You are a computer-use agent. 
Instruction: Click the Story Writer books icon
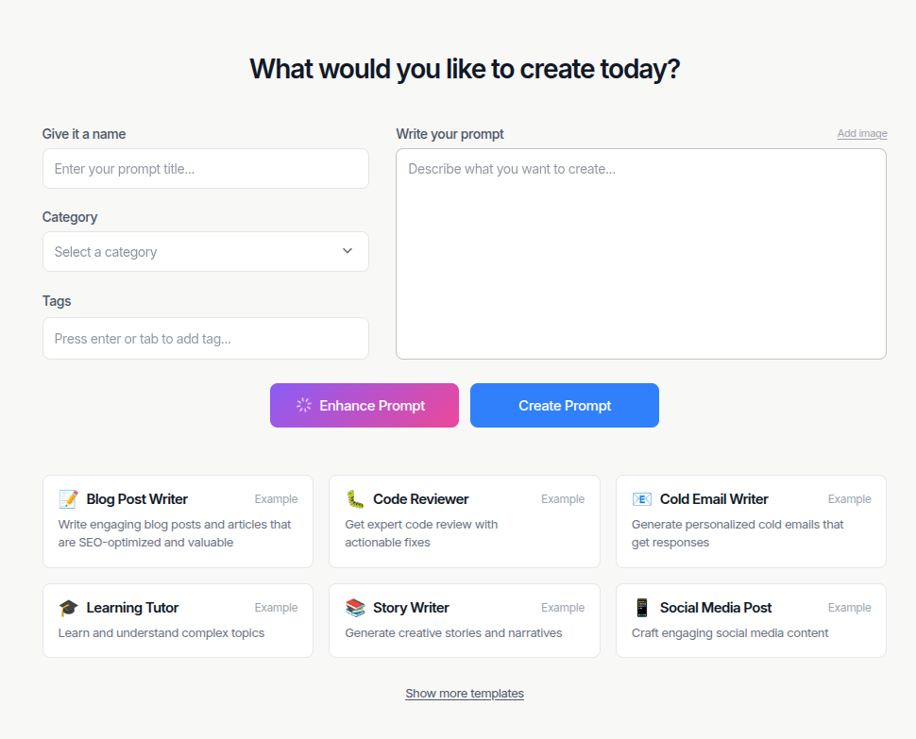coord(355,608)
